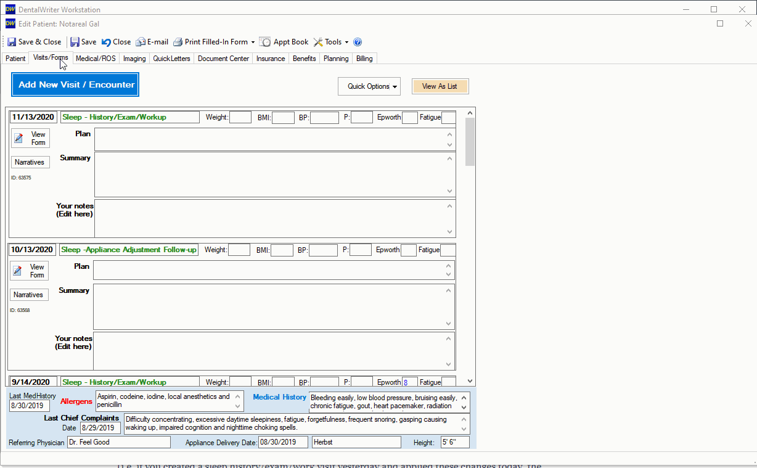Click the E-mail envelope icon

point(141,42)
